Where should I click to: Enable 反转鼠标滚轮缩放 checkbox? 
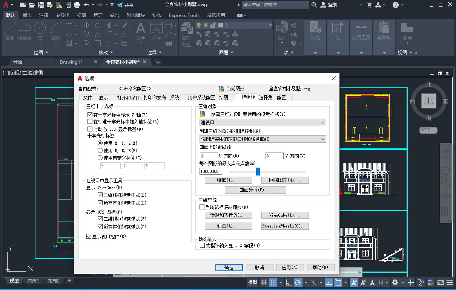tap(202, 207)
